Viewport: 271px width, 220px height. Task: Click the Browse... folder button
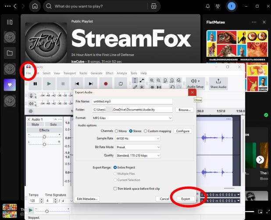pos(184,110)
